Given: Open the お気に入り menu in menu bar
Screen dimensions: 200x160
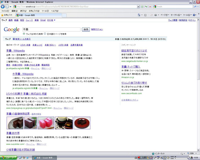Looking at the screenshot, I should [34, 11].
